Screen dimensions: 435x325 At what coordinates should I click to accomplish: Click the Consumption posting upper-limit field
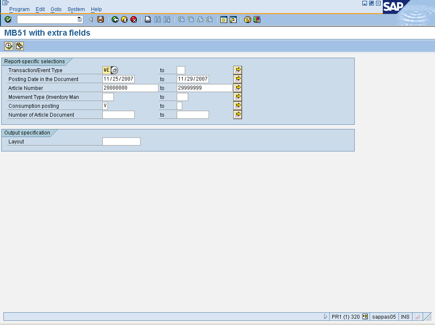[x=180, y=106]
